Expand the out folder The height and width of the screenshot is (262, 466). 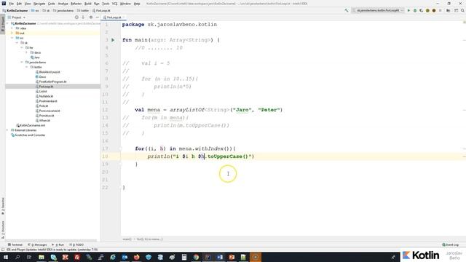pos(12,33)
